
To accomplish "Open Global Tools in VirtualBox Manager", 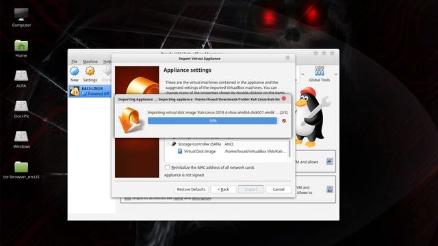I will pyautogui.click(x=320, y=74).
